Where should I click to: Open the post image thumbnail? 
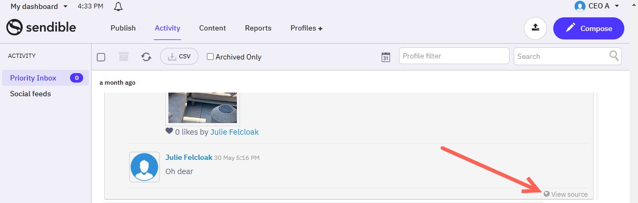(x=203, y=107)
